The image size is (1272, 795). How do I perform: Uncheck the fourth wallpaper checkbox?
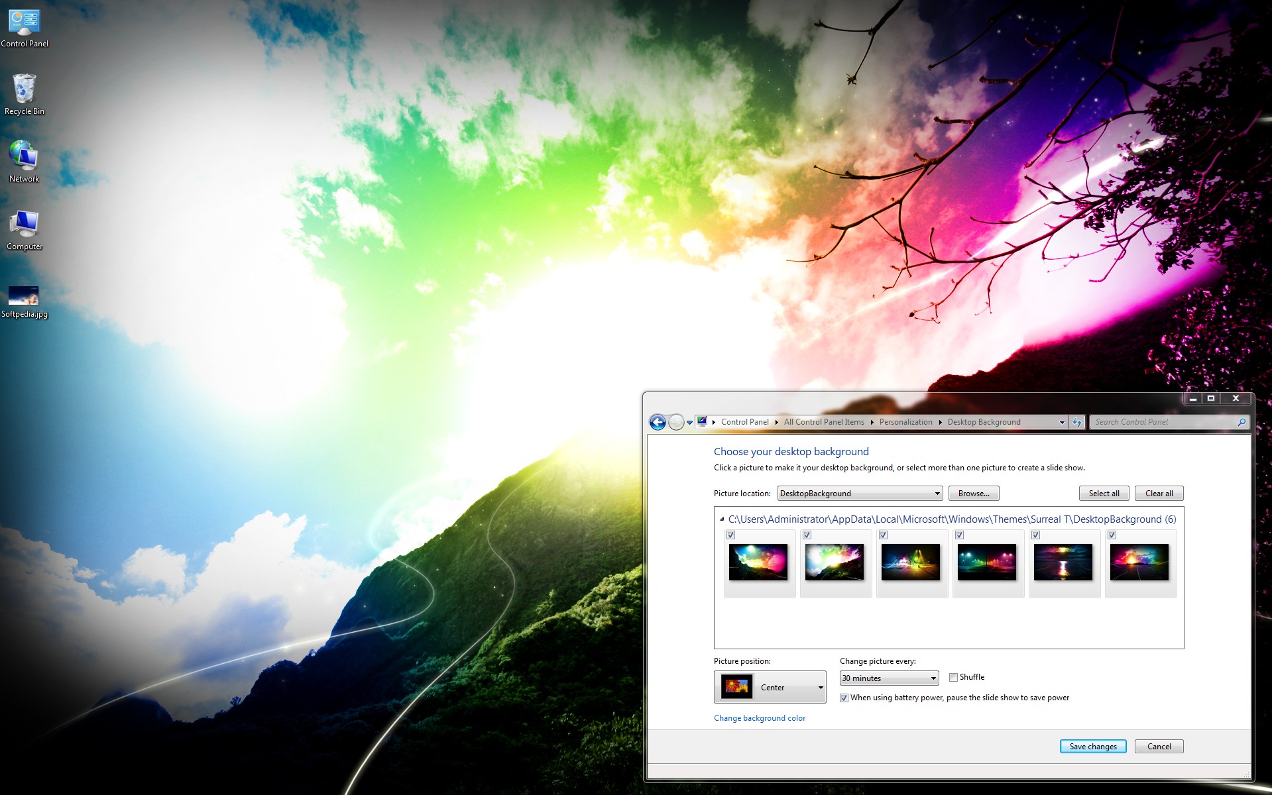[960, 535]
